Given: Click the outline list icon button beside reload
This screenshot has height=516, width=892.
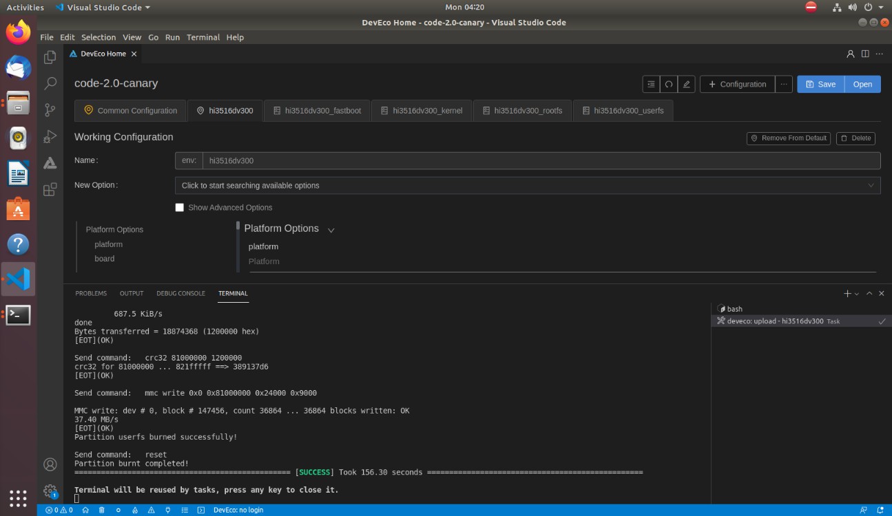Looking at the screenshot, I should pyautogui.click(x=651, y=84).
